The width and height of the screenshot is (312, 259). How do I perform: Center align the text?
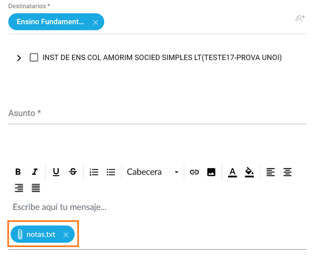[x=288, y=172]
